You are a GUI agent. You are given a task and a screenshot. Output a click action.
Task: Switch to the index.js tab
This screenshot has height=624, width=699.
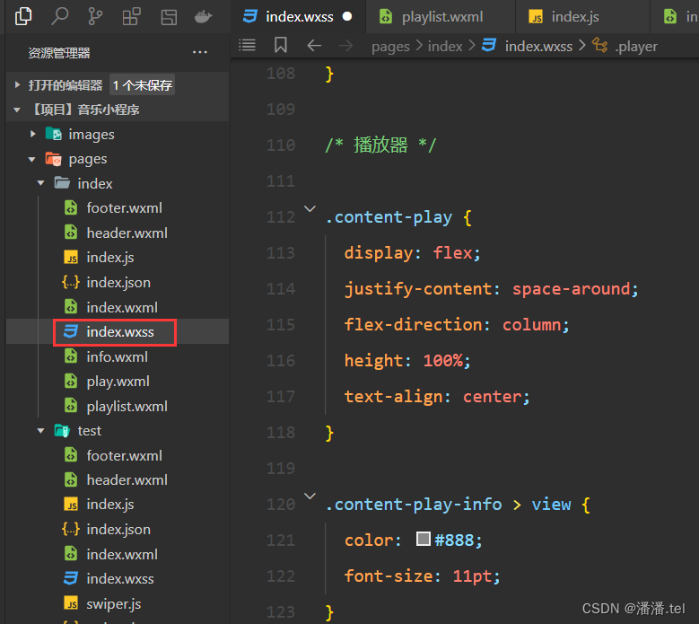[582, 17]
